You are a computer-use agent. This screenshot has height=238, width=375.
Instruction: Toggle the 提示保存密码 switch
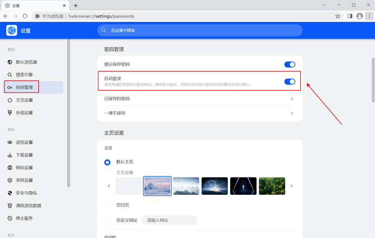click(290, 64)
